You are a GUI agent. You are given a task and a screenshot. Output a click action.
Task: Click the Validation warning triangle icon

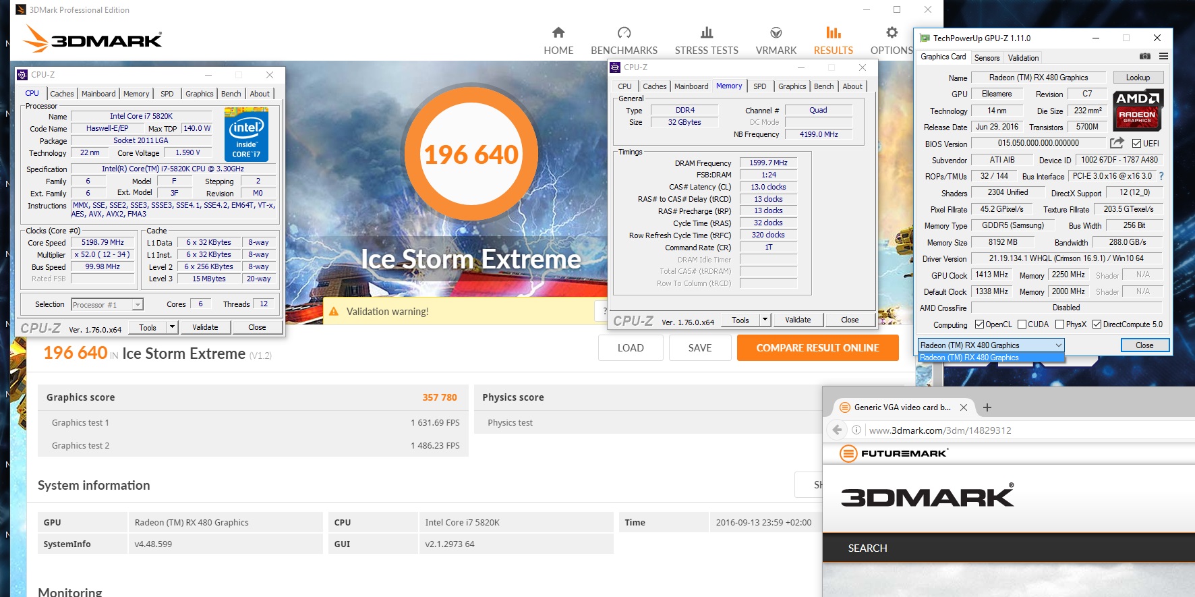[334, 312]
